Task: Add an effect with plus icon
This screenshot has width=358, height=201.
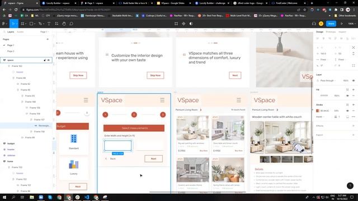Action: [353, 126]
